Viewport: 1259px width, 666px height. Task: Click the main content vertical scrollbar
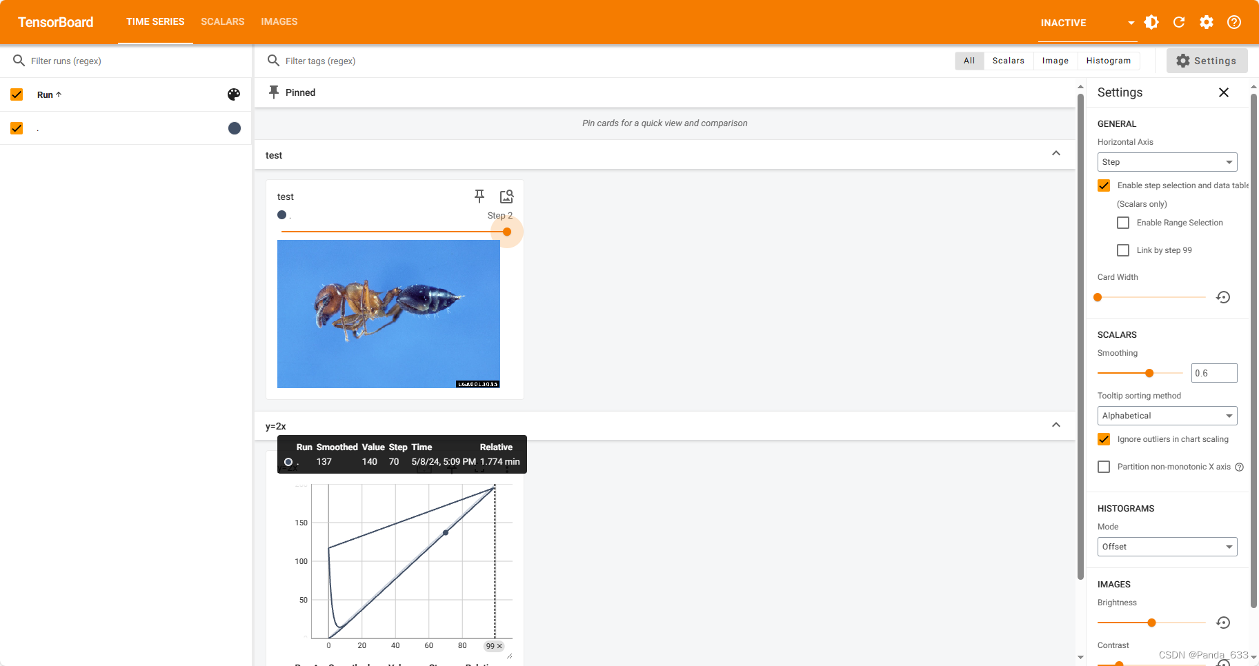pyautogui.click(x=1080, y=338)
